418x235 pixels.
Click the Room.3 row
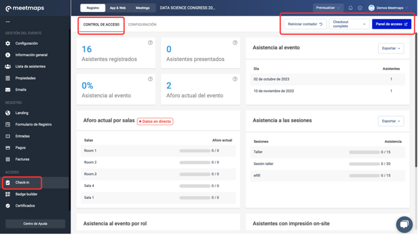[x=158, y=175]
